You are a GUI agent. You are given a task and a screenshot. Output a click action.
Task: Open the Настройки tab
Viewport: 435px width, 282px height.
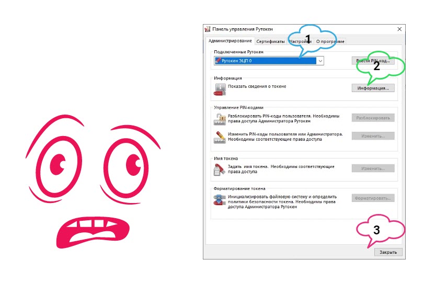(300, 41)
